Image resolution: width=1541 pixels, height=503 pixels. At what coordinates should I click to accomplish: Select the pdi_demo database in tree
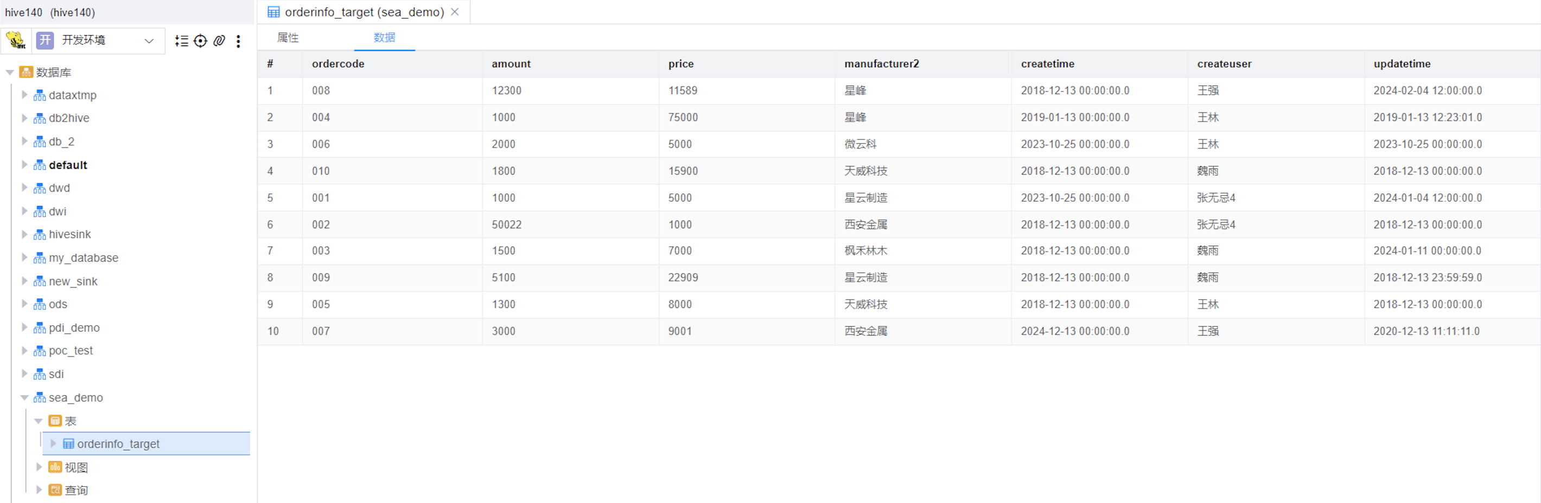pos(74,328)
